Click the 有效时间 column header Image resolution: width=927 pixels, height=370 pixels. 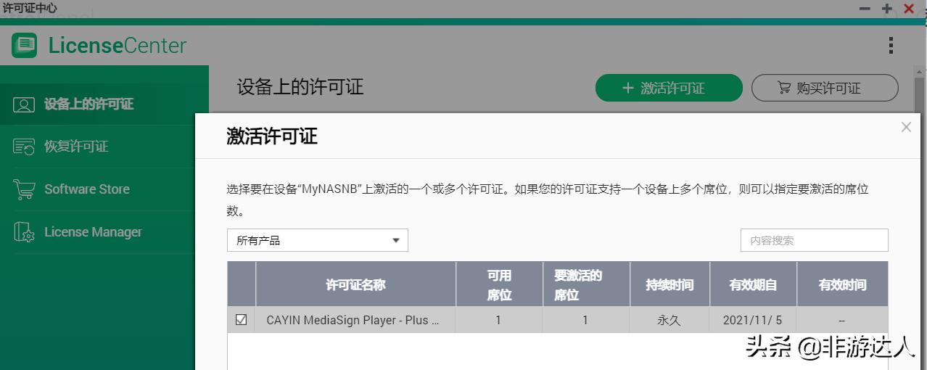(842, 284)
